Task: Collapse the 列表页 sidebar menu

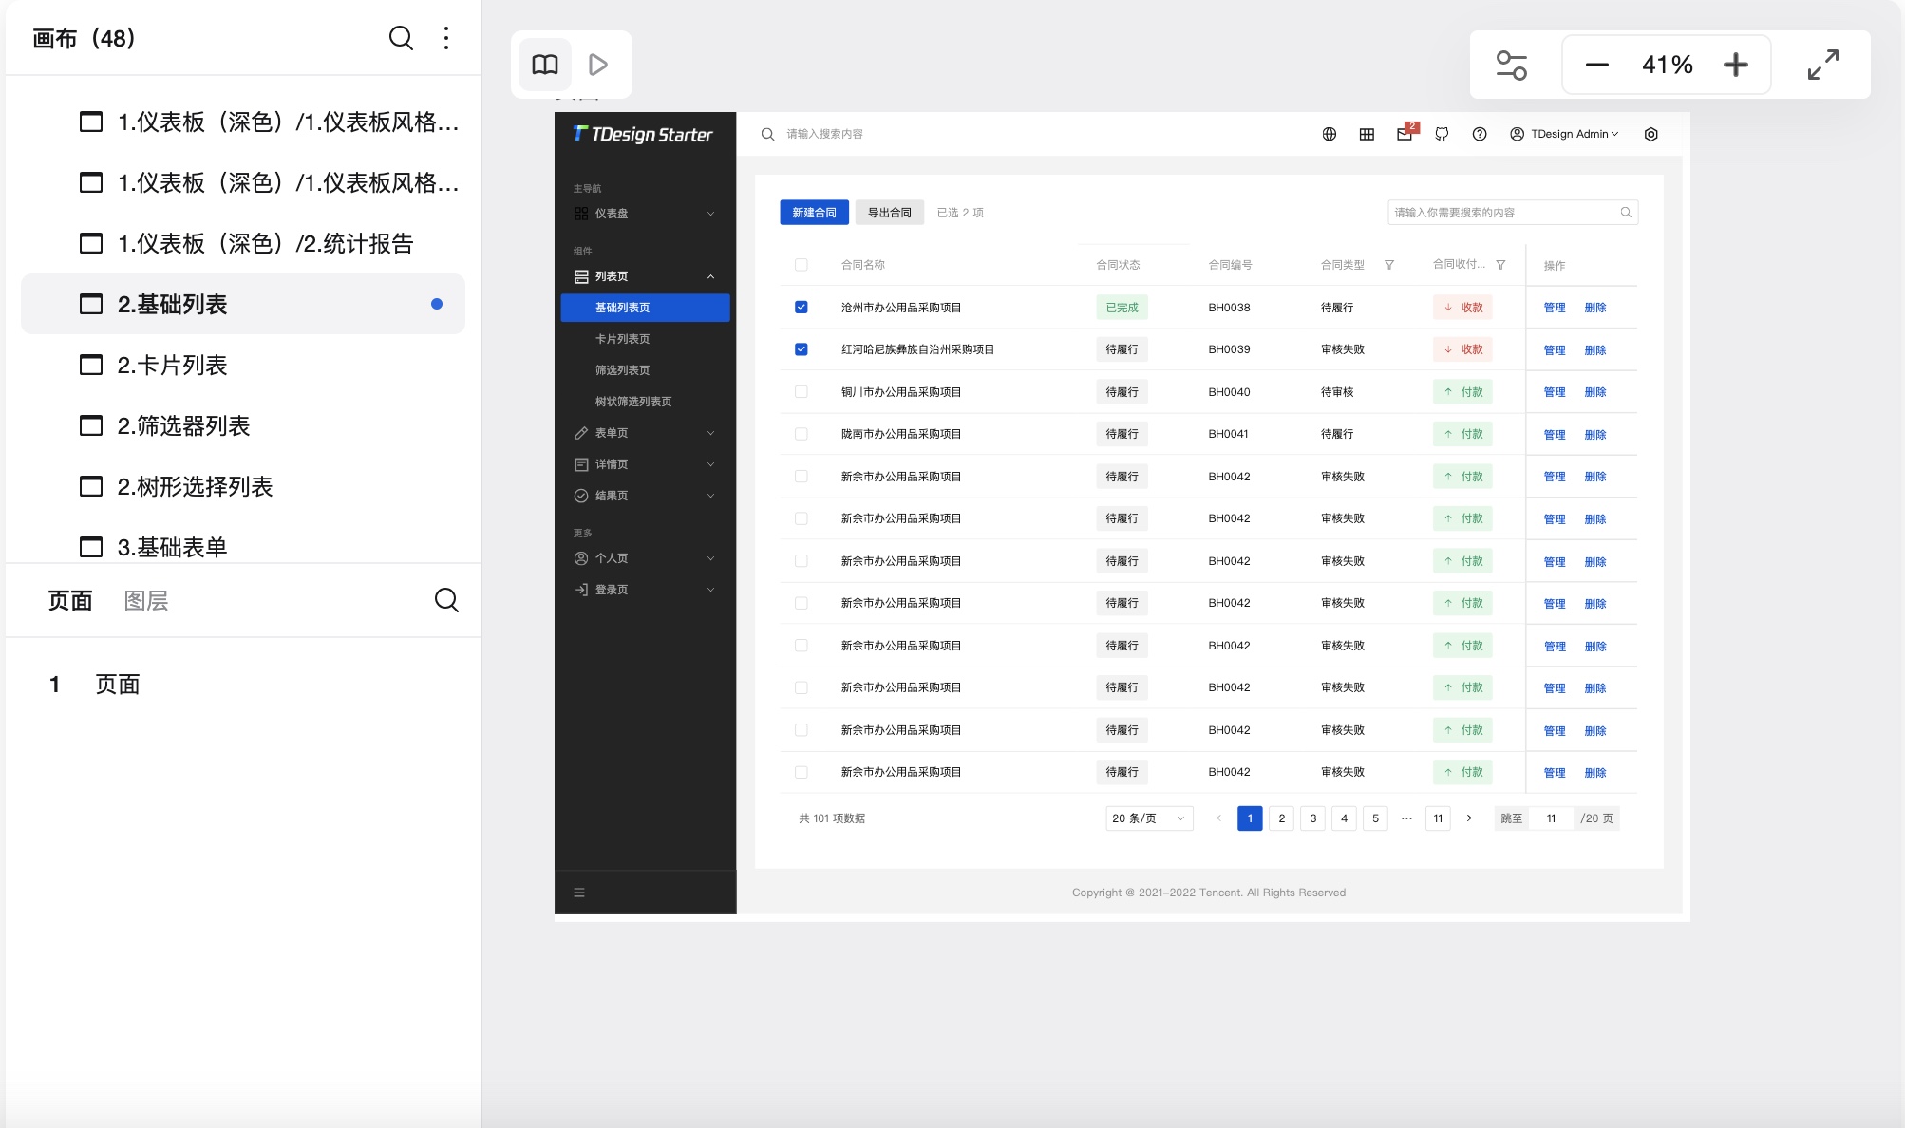Action: pyautogui.click(x=645, y=276)
